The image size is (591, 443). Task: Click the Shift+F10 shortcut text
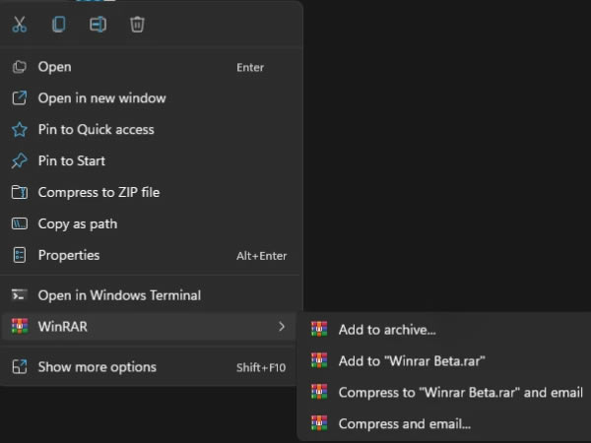[261, 367]
